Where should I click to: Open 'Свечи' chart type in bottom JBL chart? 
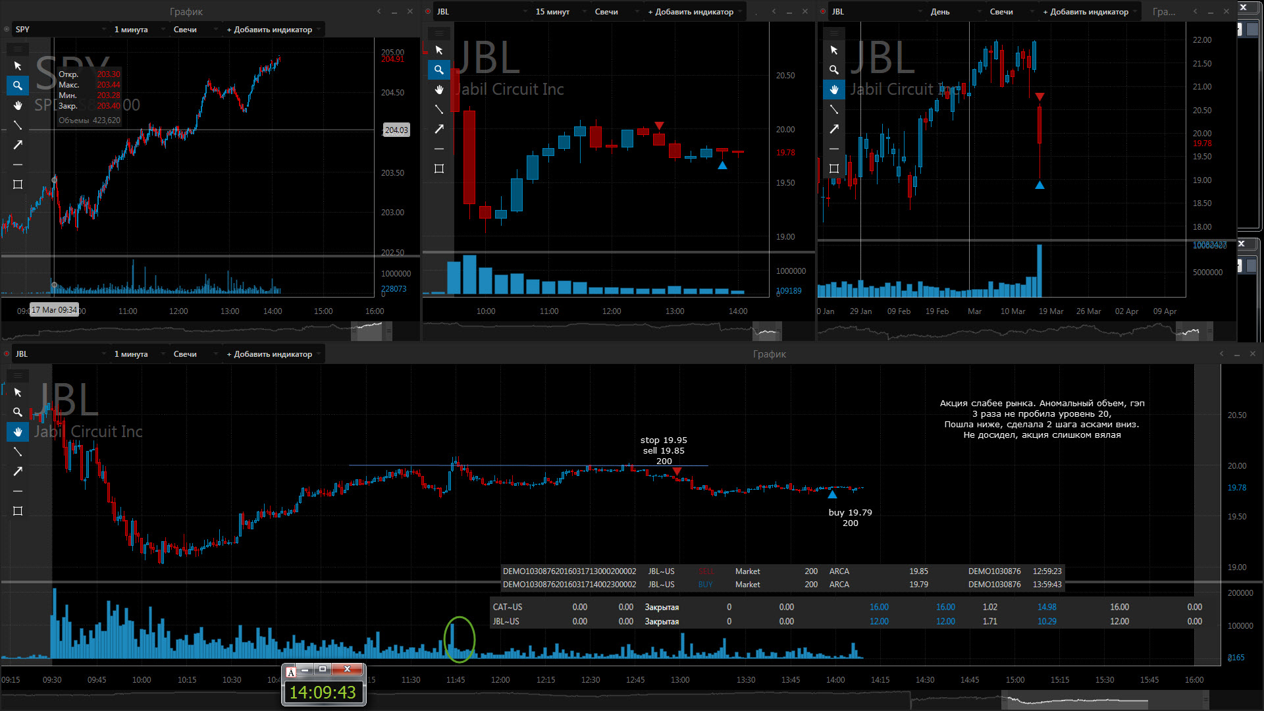coord(195,354)
